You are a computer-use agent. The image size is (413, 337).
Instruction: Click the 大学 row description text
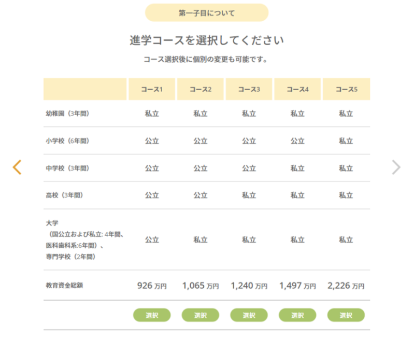coord(85,240)
